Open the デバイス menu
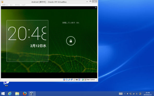The image size is (154, 96). (x=17, y=5)
